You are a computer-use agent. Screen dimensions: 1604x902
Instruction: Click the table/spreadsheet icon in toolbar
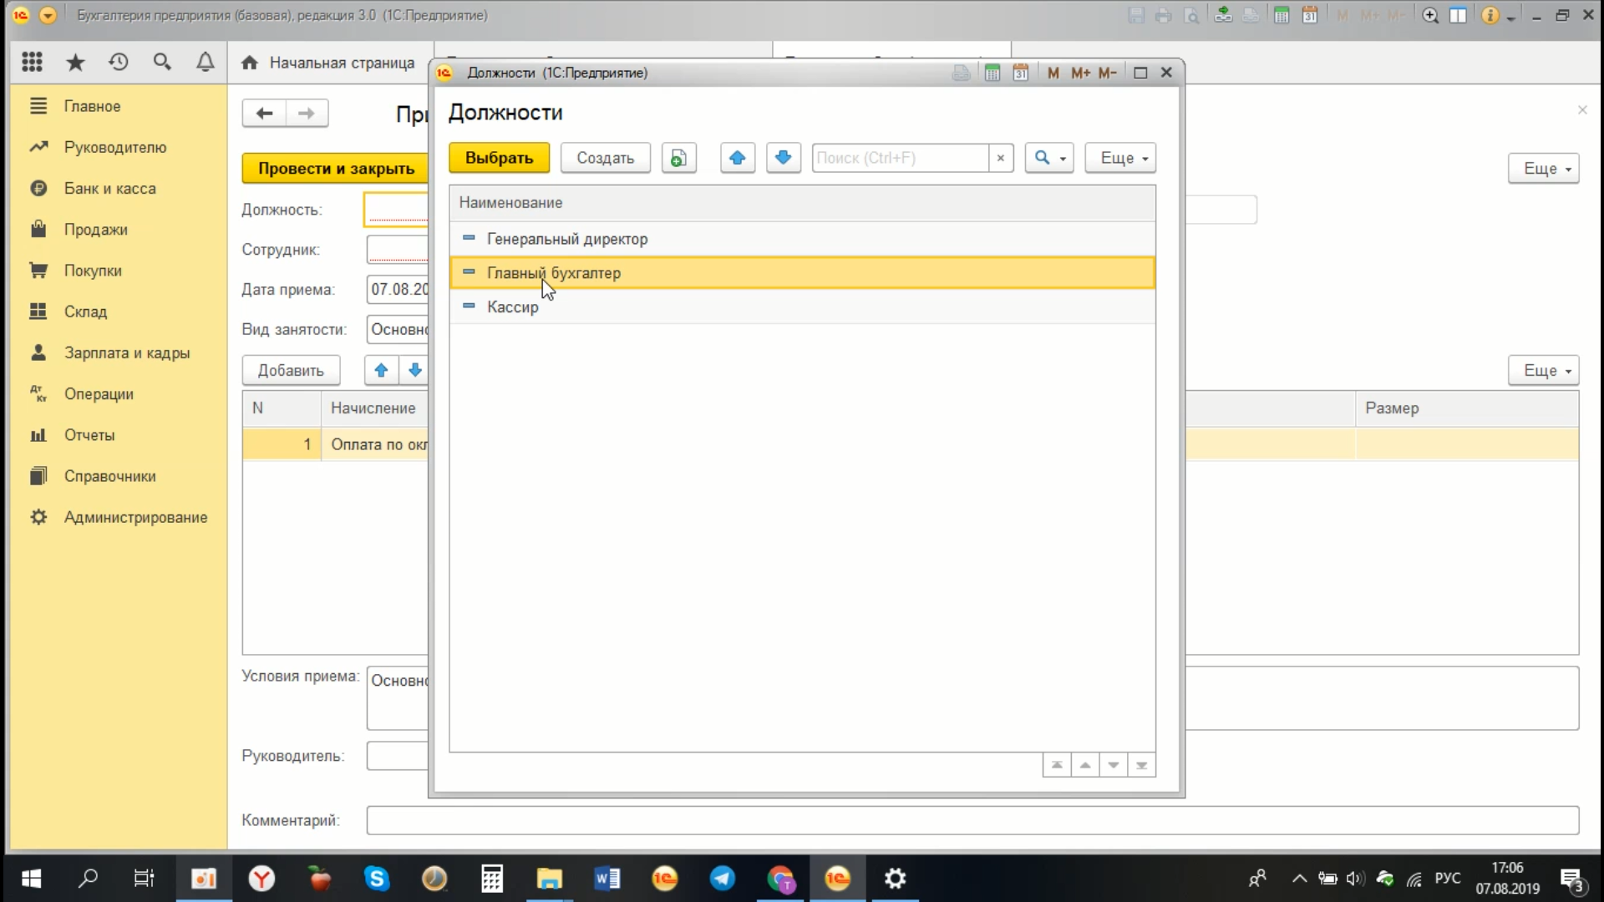(x=992, y=72)
